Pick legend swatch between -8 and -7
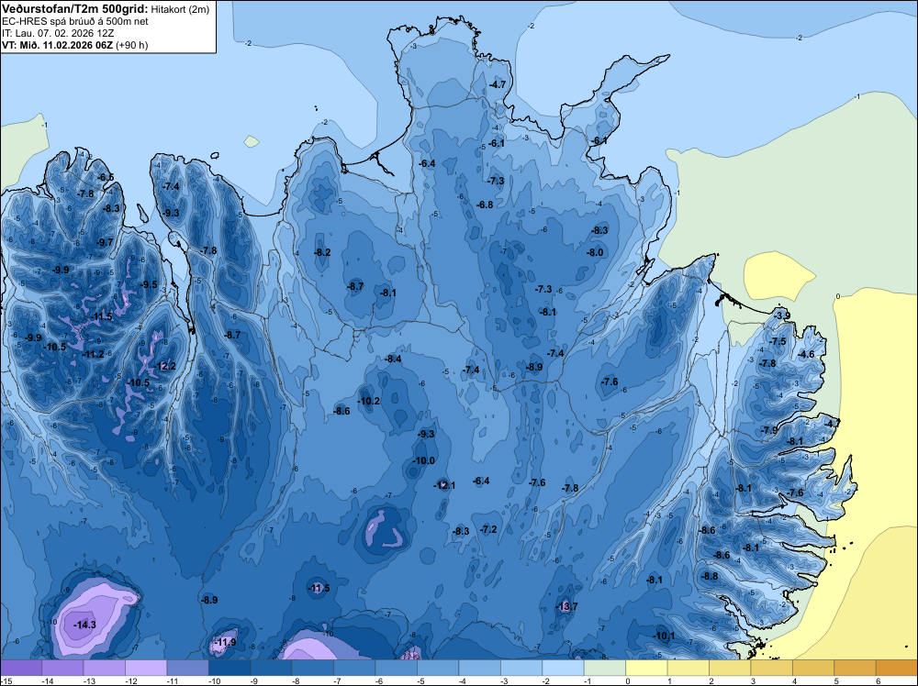The image size is (918, 686). pyautogui.click(x=313, y=668)
